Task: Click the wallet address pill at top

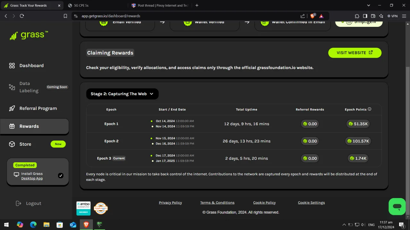Action: [x=359, y=22]
